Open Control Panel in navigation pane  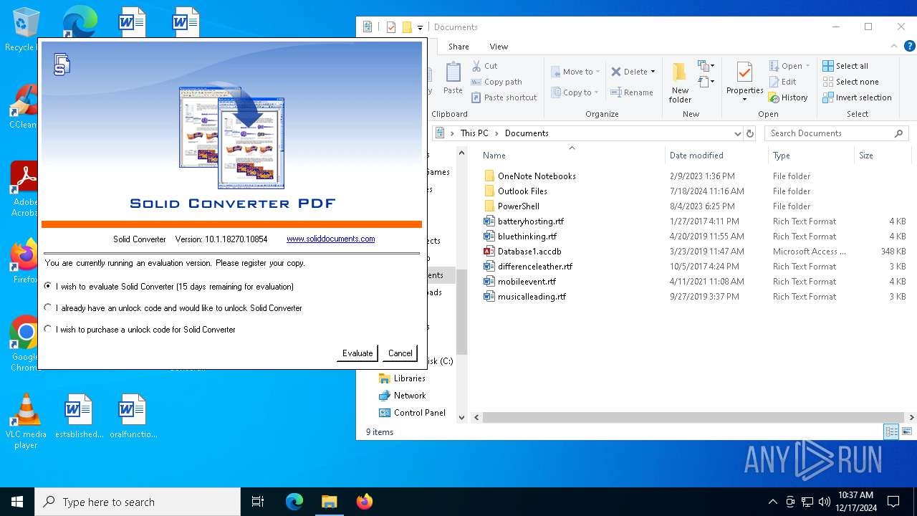(419, 413)
